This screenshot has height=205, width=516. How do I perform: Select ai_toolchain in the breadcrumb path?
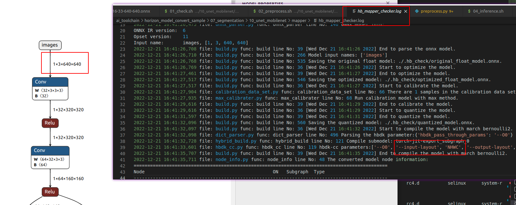point(128,20)
